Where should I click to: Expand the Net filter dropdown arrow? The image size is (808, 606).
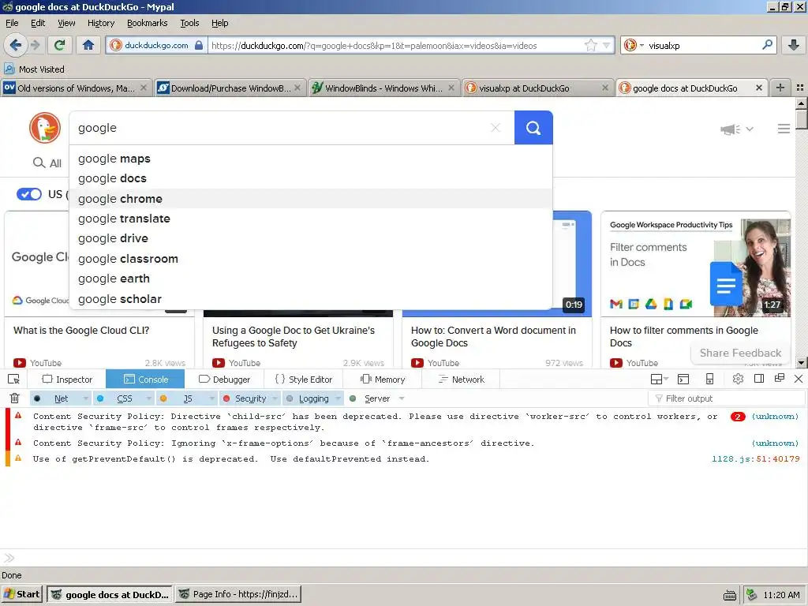[x=85, y=398]
